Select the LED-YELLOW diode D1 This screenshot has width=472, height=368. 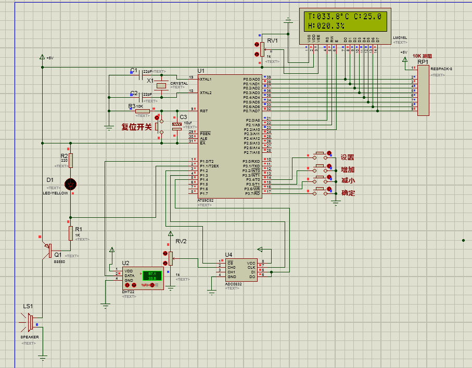pyautogui.click(x=70, y=185)
